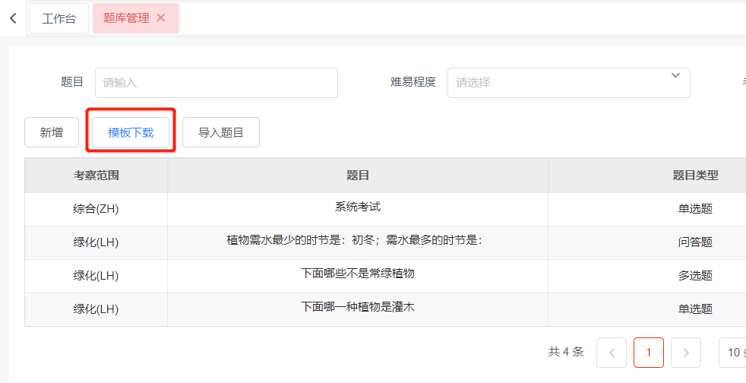Click the 考察范围 column header
The height and width of the screenshot is (383, 746).
pyautogui.click(x=96, y=176)
